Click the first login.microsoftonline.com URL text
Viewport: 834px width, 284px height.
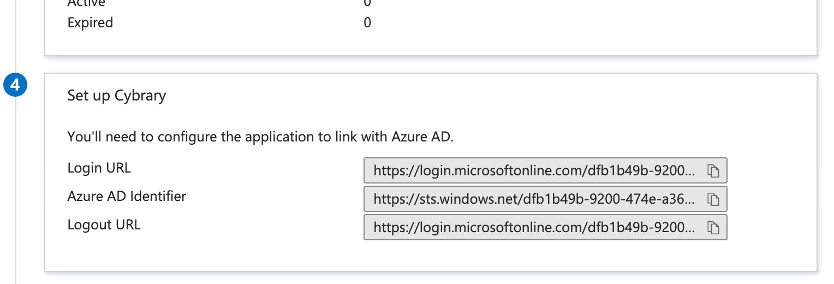(x=534, y=171)
